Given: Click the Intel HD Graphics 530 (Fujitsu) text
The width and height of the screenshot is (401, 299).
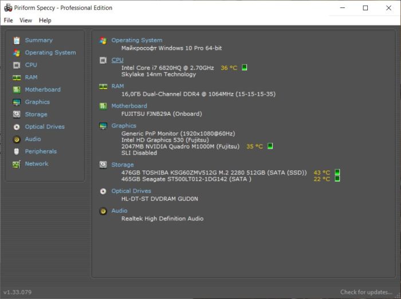Looking at the screenshot, I should tap(165, 140).
